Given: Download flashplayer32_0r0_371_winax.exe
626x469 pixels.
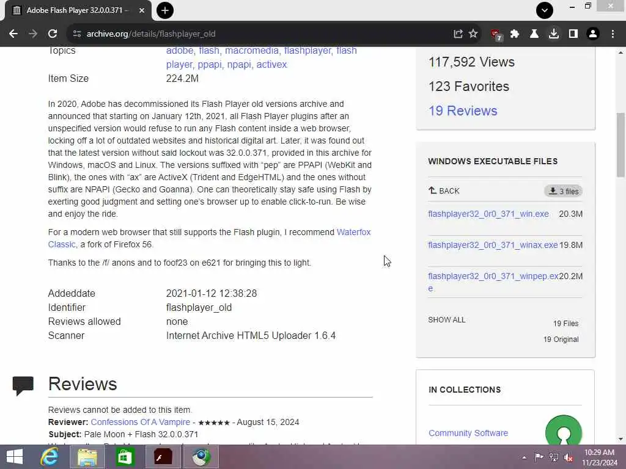Looking at the screenshot, I should coord(493,245).
